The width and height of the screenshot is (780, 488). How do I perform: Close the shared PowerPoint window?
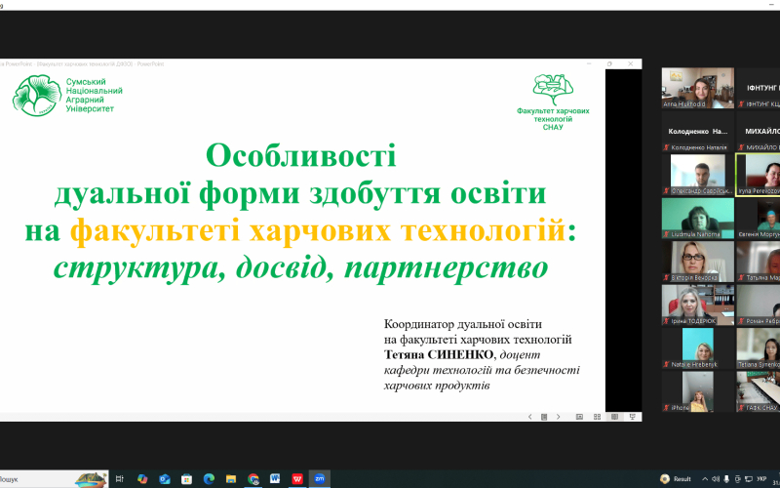(x=630, y=63)
